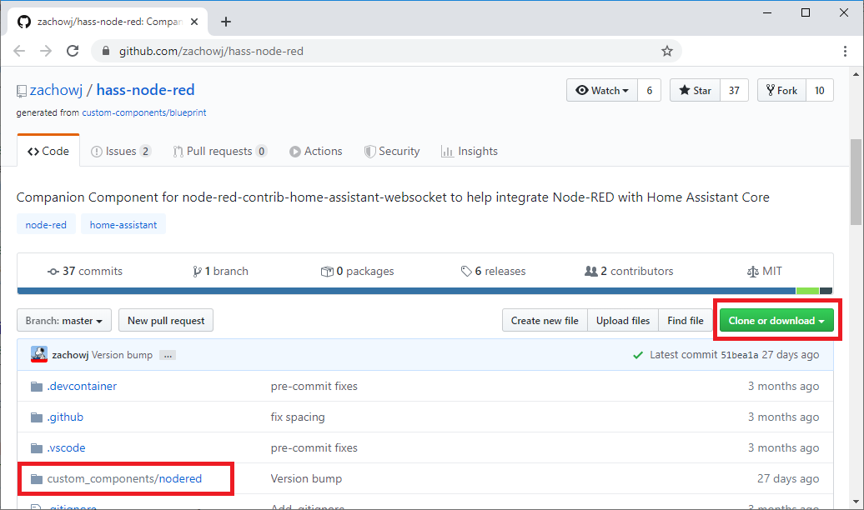Image resolution: width=864 pixels, height=510 pixels.
Task: Click the language breakdown color bar
Action: click(x=424, y=291)
